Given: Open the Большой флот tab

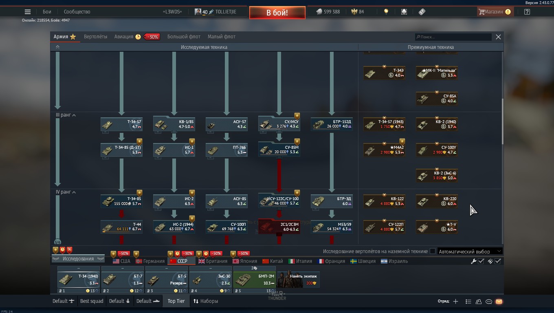Looking at the screenshot, I should tap(184, 37).
